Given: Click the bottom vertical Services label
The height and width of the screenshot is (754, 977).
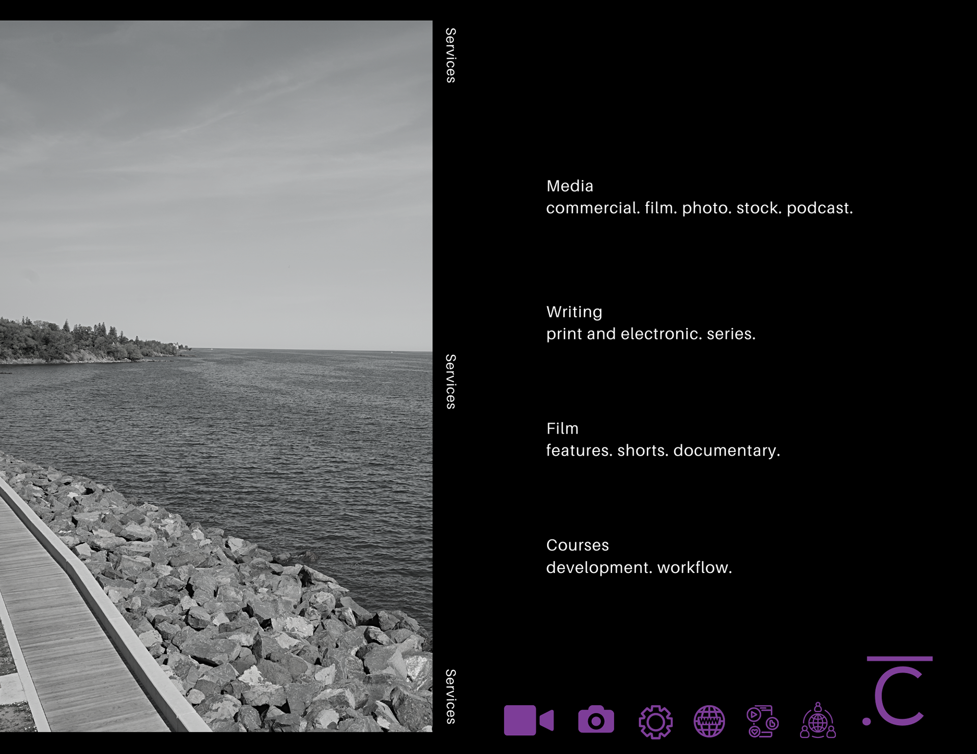Looking at the screenshot, I should [450, 697].
